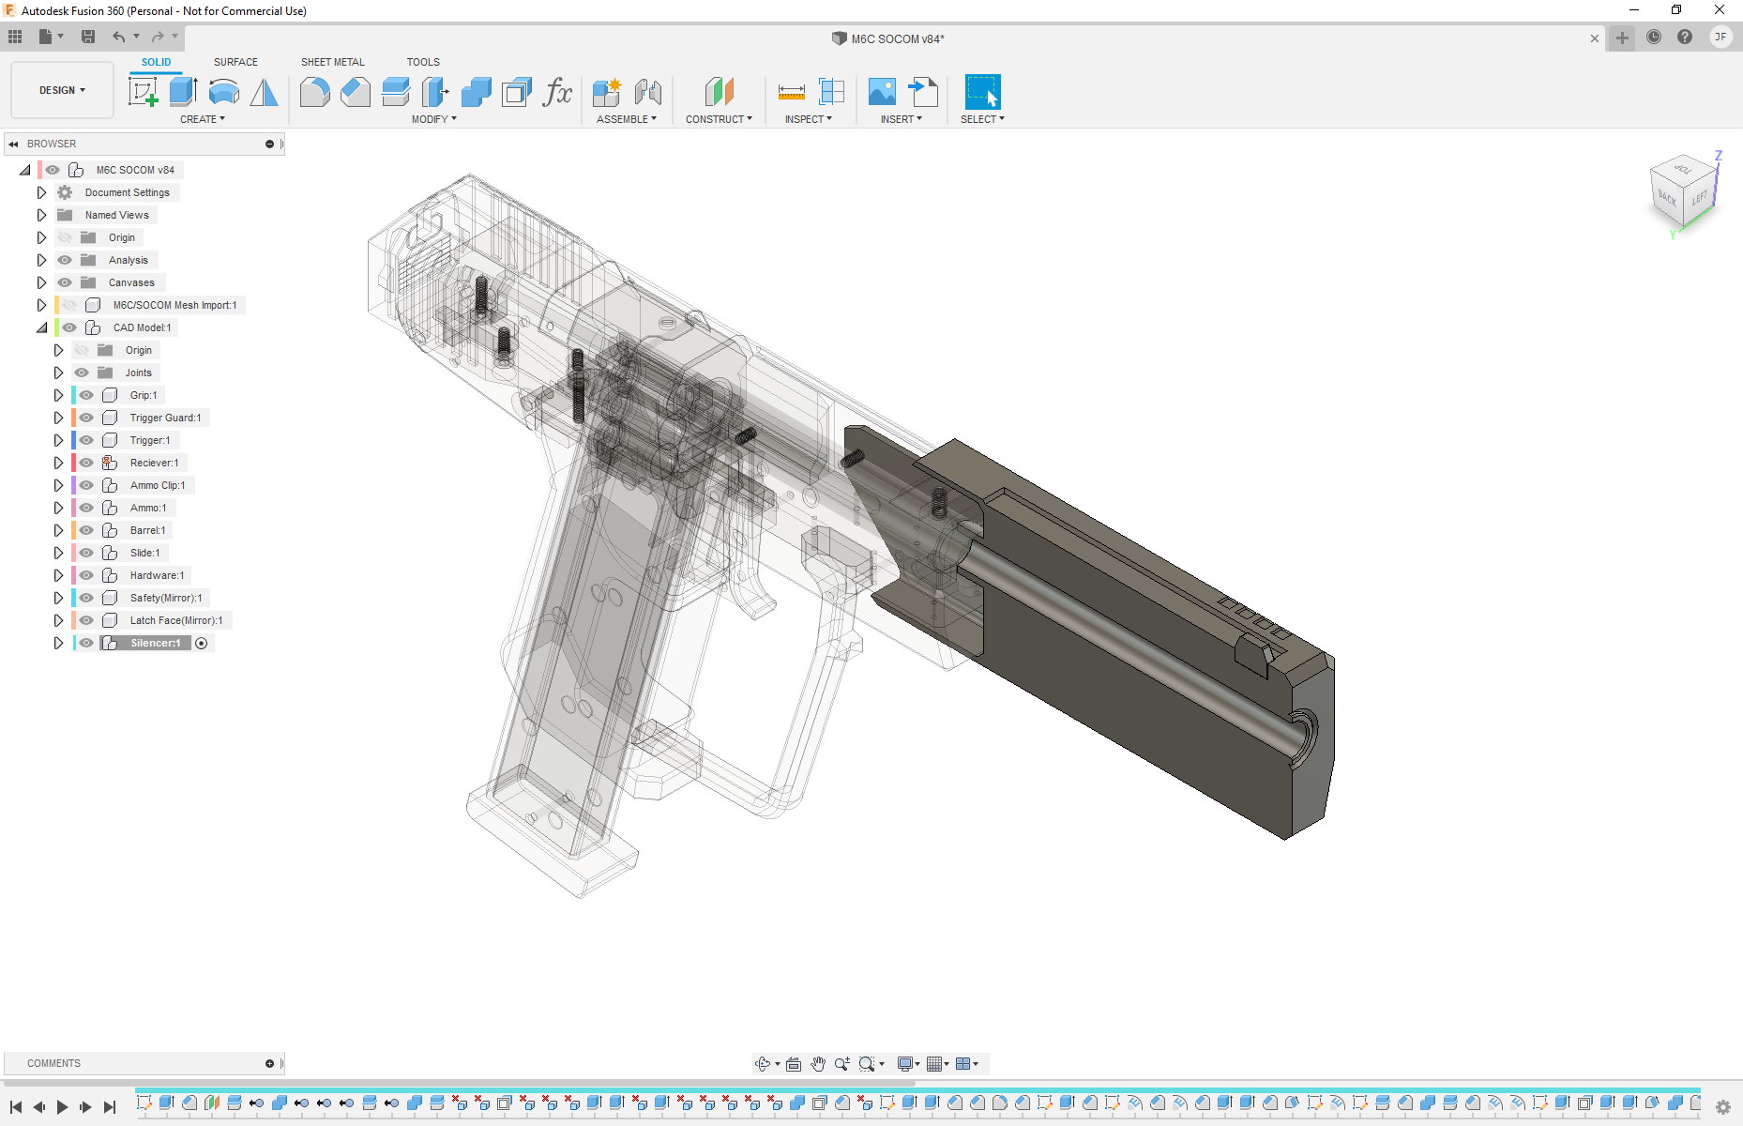The image size is (1743, 1126).
Task: Choose the Fillet tool
Action: (x=314, y=92)
